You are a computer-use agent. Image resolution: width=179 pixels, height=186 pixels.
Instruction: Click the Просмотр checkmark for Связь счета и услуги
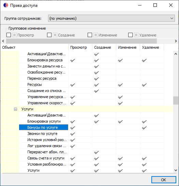click(73, 158)
